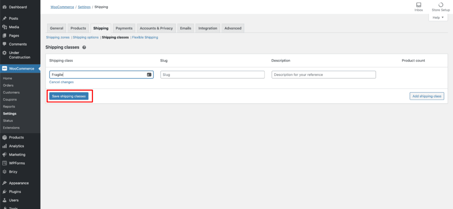
Task: Switch to the Products settings tab
Action: (x=78, y=28)
